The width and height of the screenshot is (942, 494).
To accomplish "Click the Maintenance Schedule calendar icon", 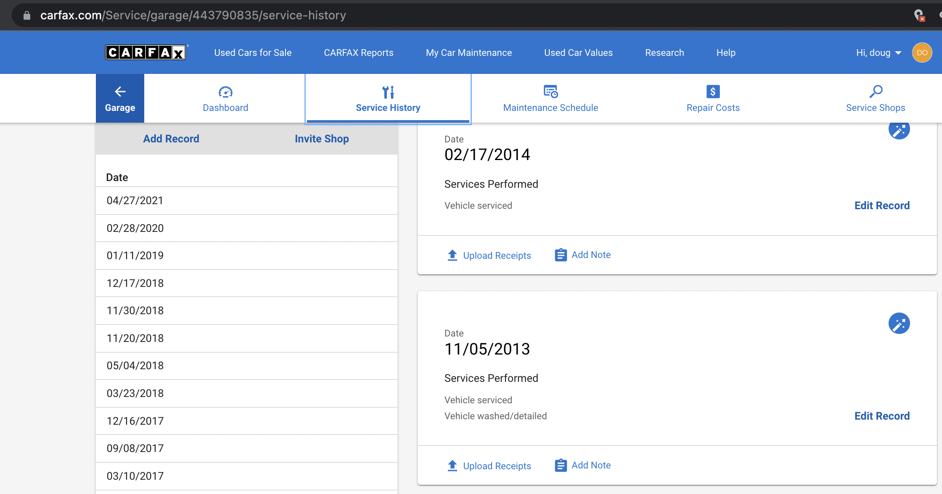I will pos(550,91).
